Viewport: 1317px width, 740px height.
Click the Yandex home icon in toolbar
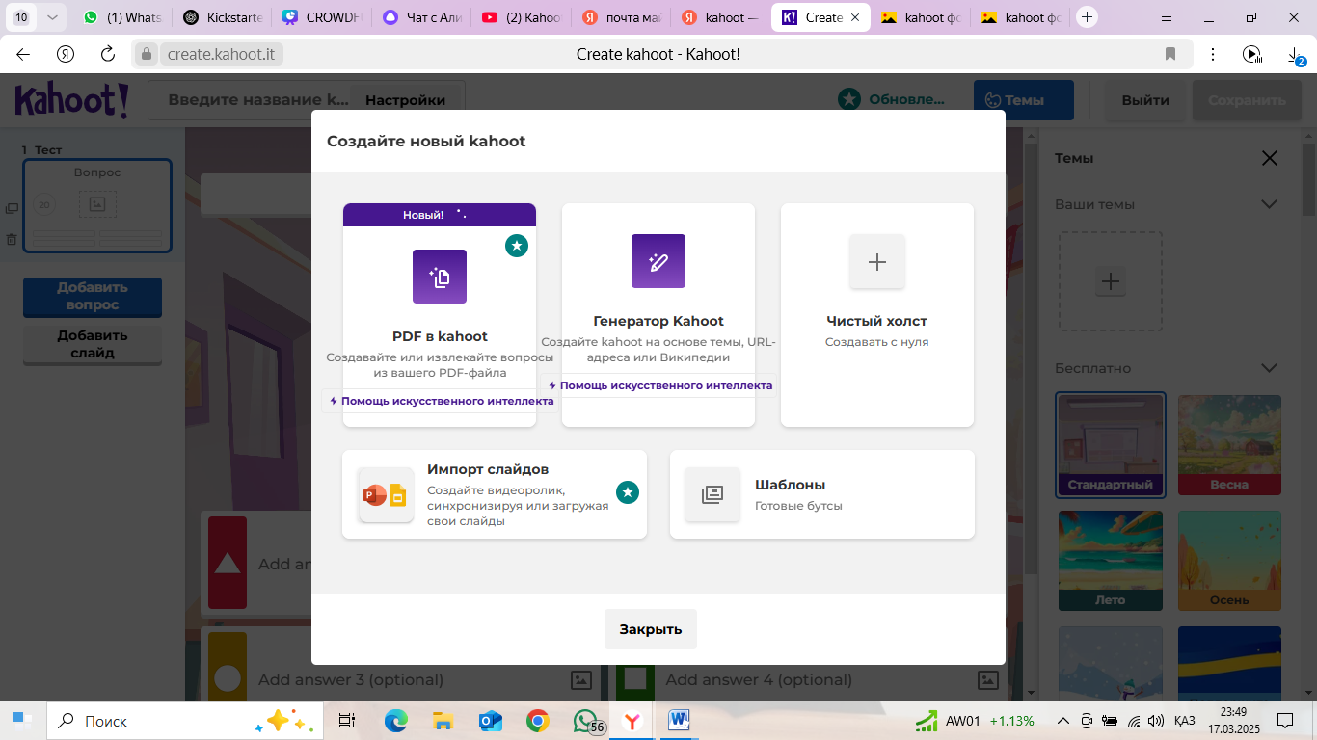point(66,54)
